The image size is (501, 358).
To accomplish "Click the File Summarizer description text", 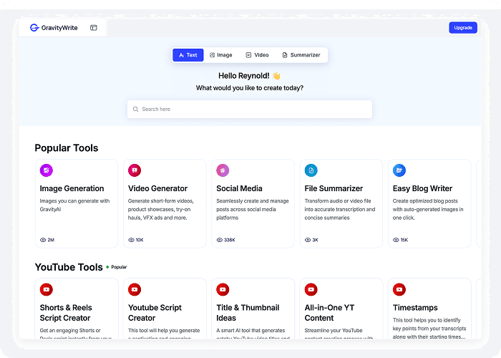I will 340,209.
